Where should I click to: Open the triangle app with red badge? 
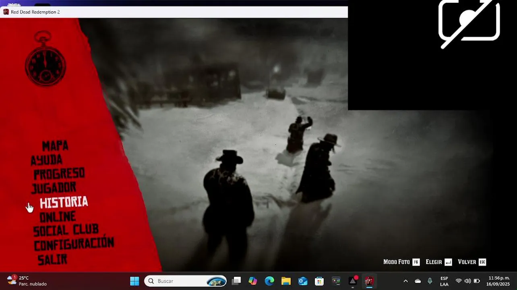pyautogui.click(x=353, y=281)
